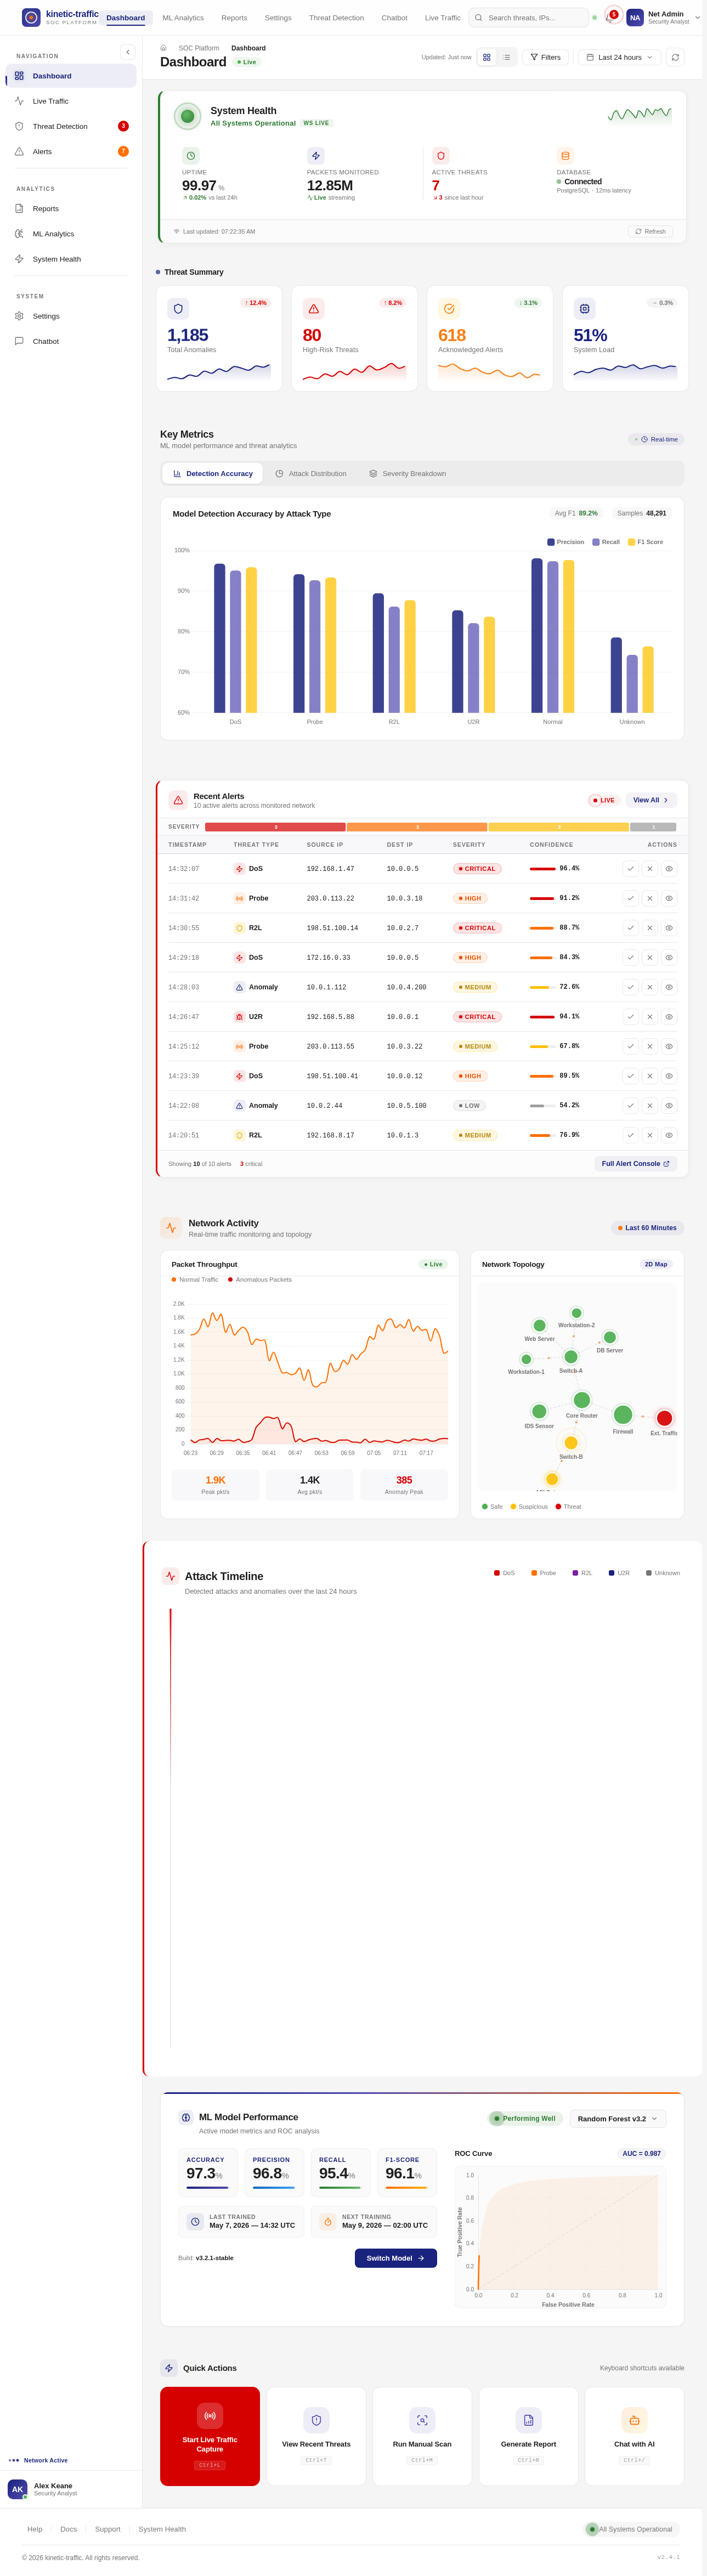The width and height of the screenshot is (707, 2576).
Task: Click the High-Risk Threats warning icon
Action: click(314, 309)
